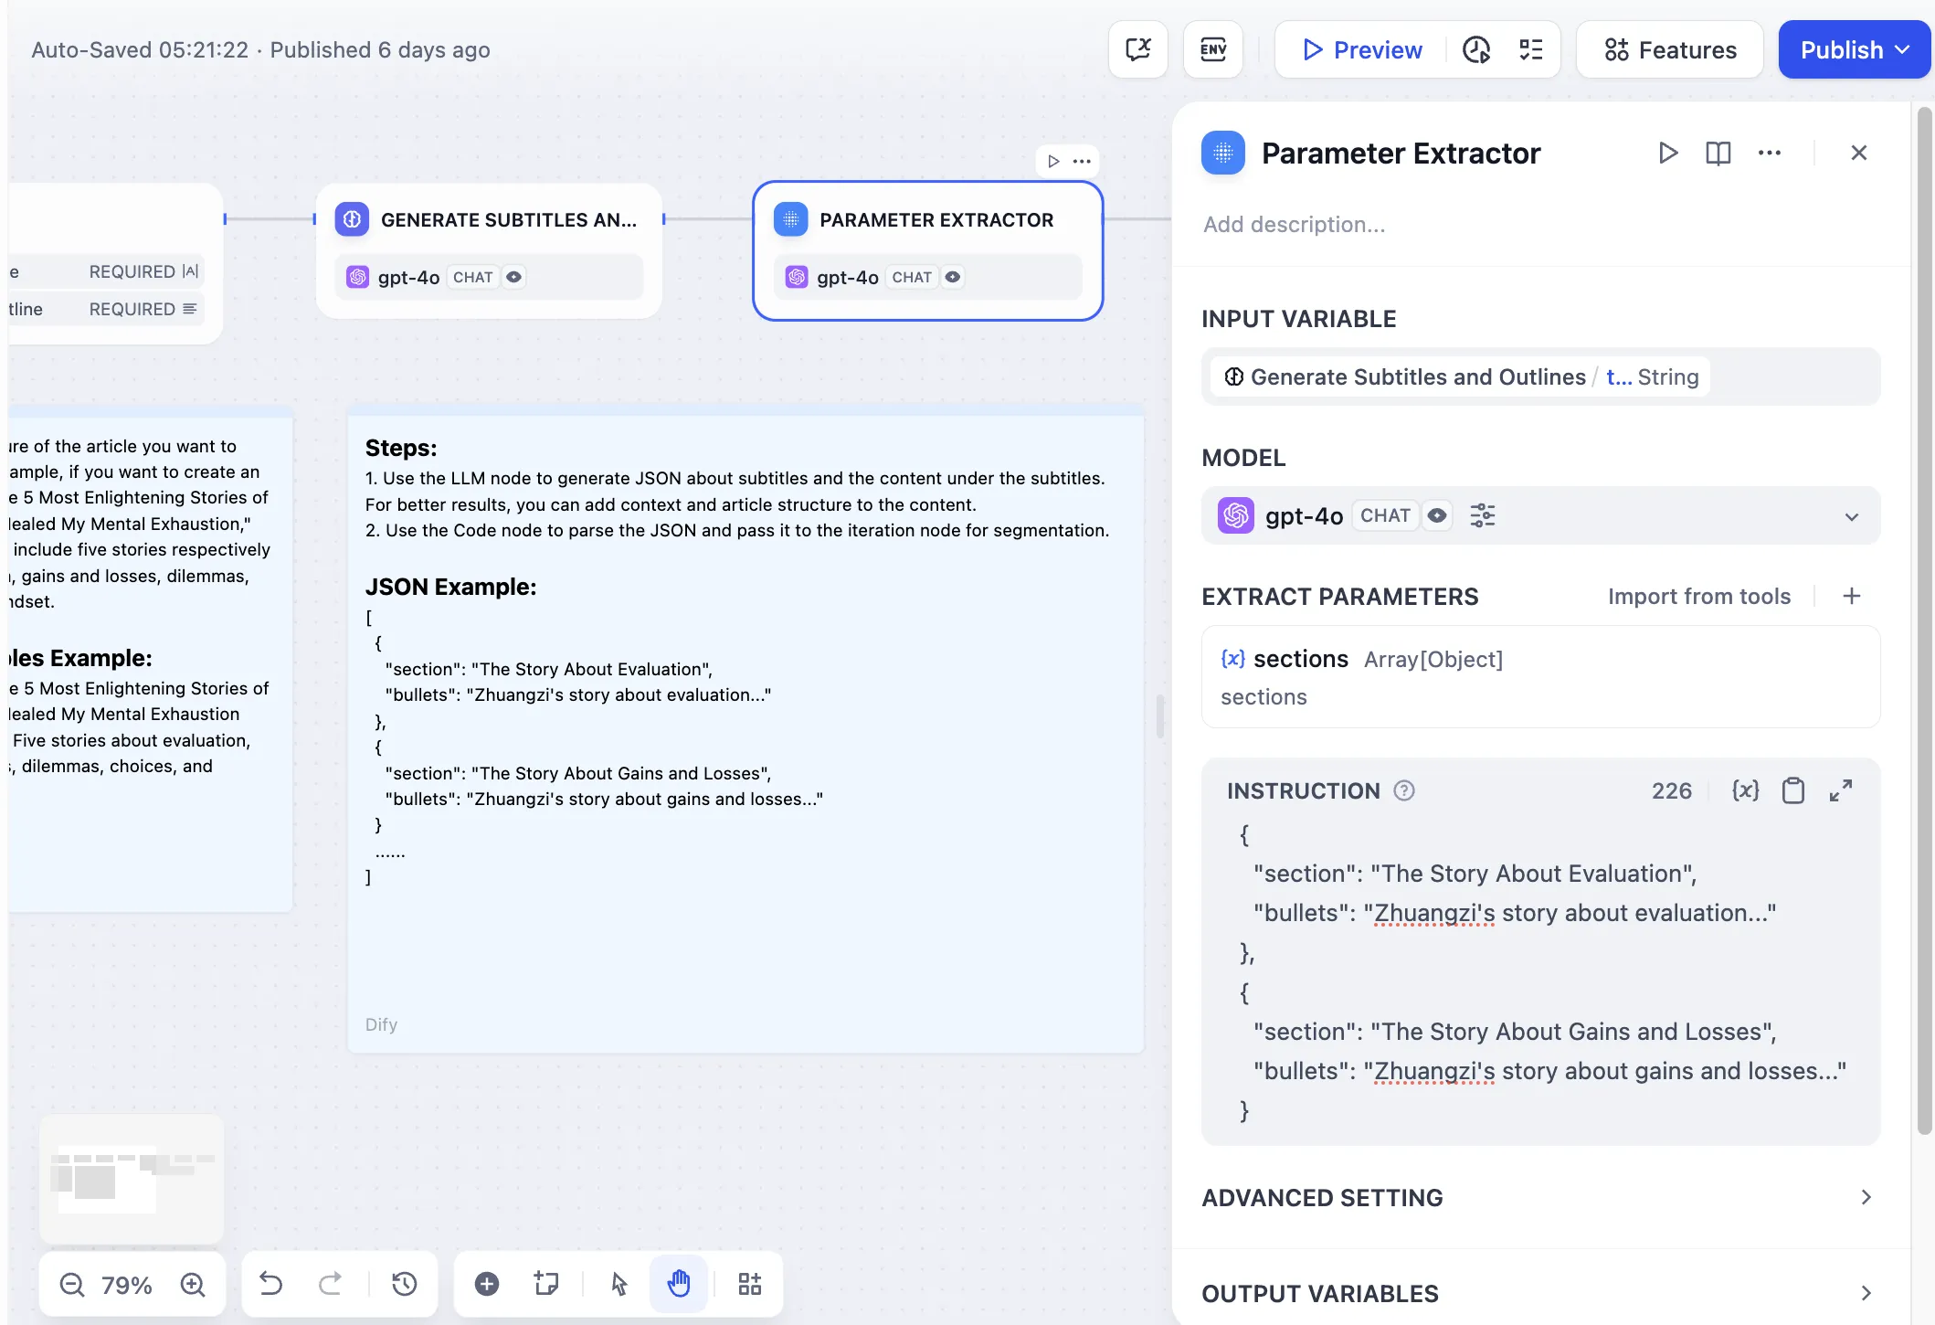Insert a variable in the instruction via {x} icon

(x=1745, y=790)
